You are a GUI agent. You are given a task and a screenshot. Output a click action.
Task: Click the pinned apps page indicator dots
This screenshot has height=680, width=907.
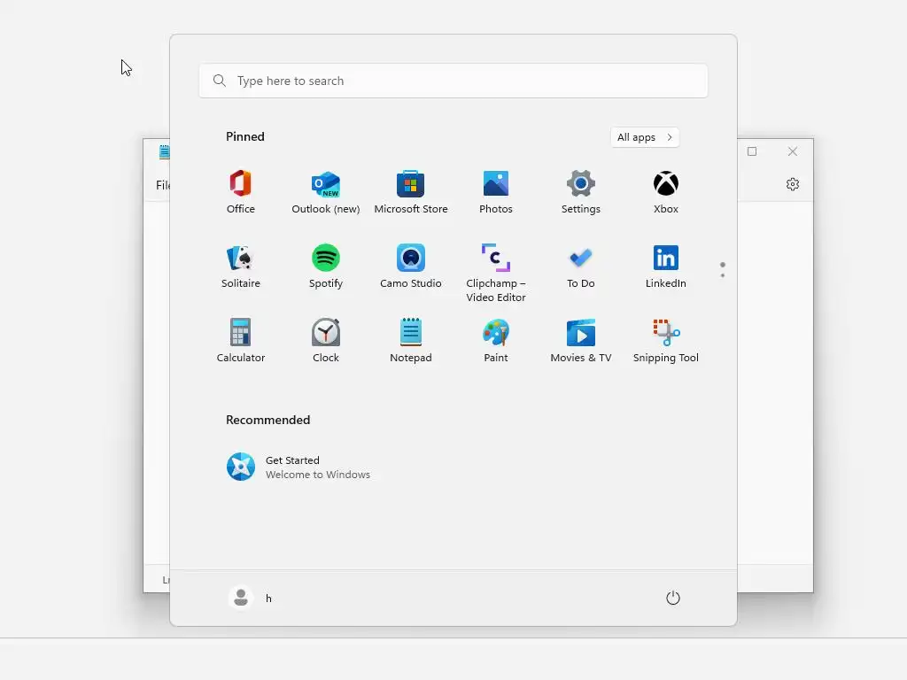click(x=723, y=269)
